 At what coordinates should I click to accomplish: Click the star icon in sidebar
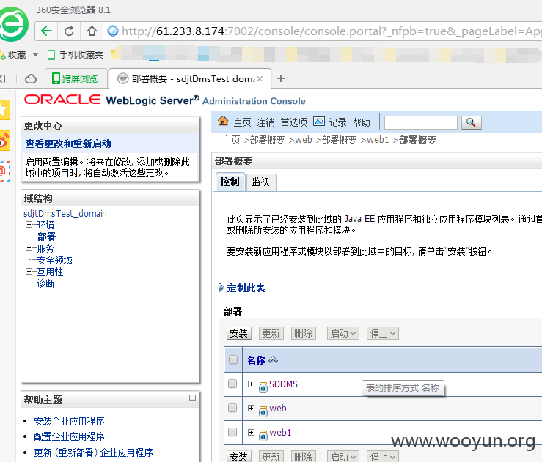tap(4, 110)
